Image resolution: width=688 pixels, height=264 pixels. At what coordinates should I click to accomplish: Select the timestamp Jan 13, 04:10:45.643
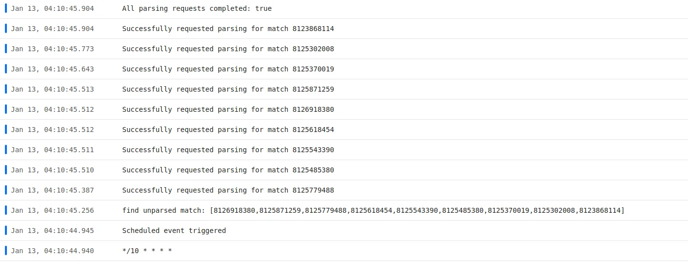52,69
